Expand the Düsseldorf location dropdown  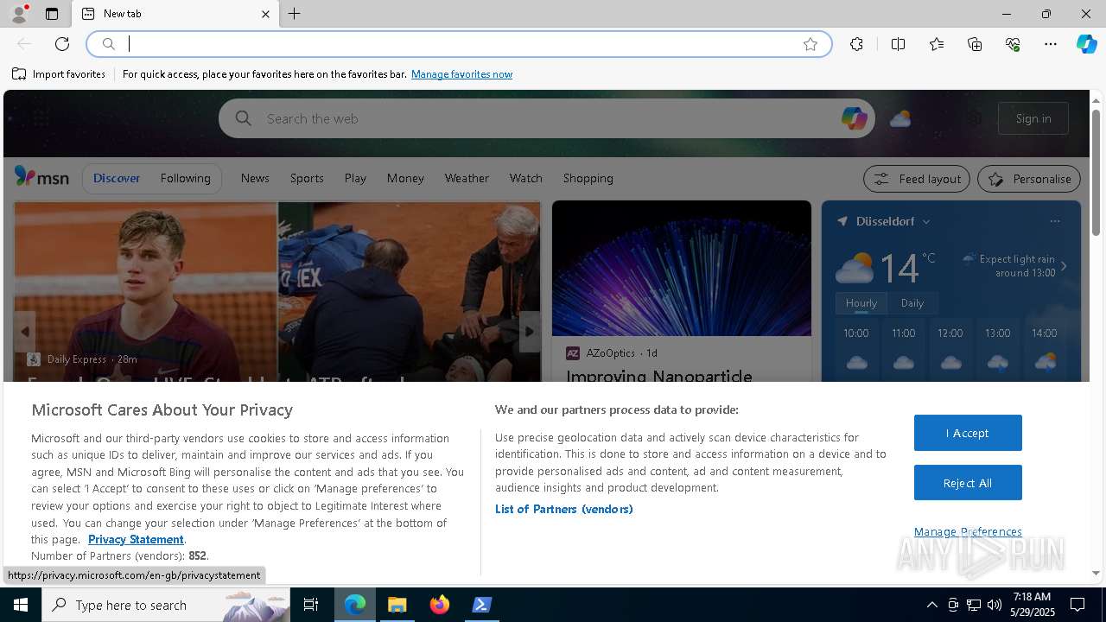pos(926,222)
